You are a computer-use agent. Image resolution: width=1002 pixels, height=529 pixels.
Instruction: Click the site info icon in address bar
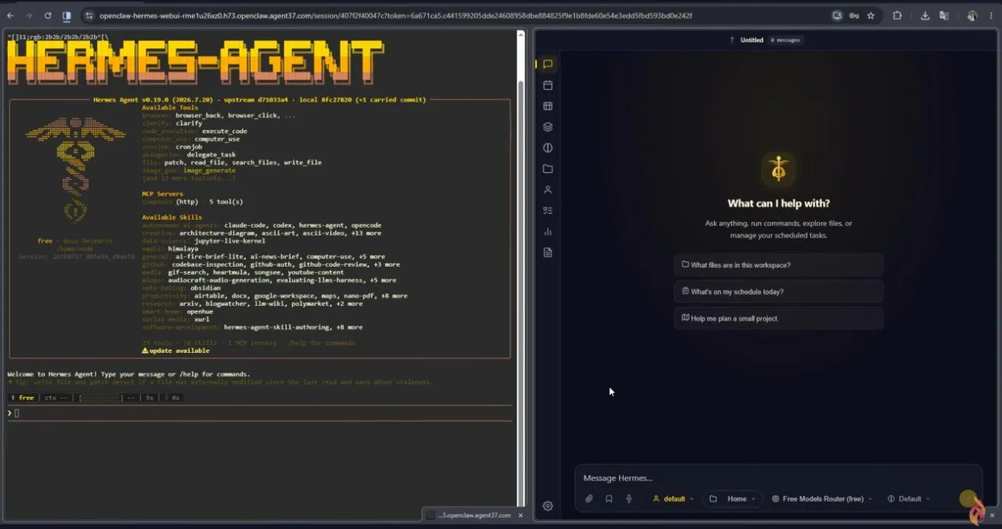pos(88,16)
